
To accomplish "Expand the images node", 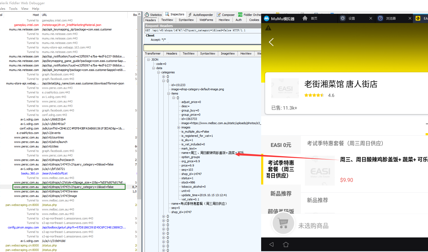I will click(x=179, y=127).
